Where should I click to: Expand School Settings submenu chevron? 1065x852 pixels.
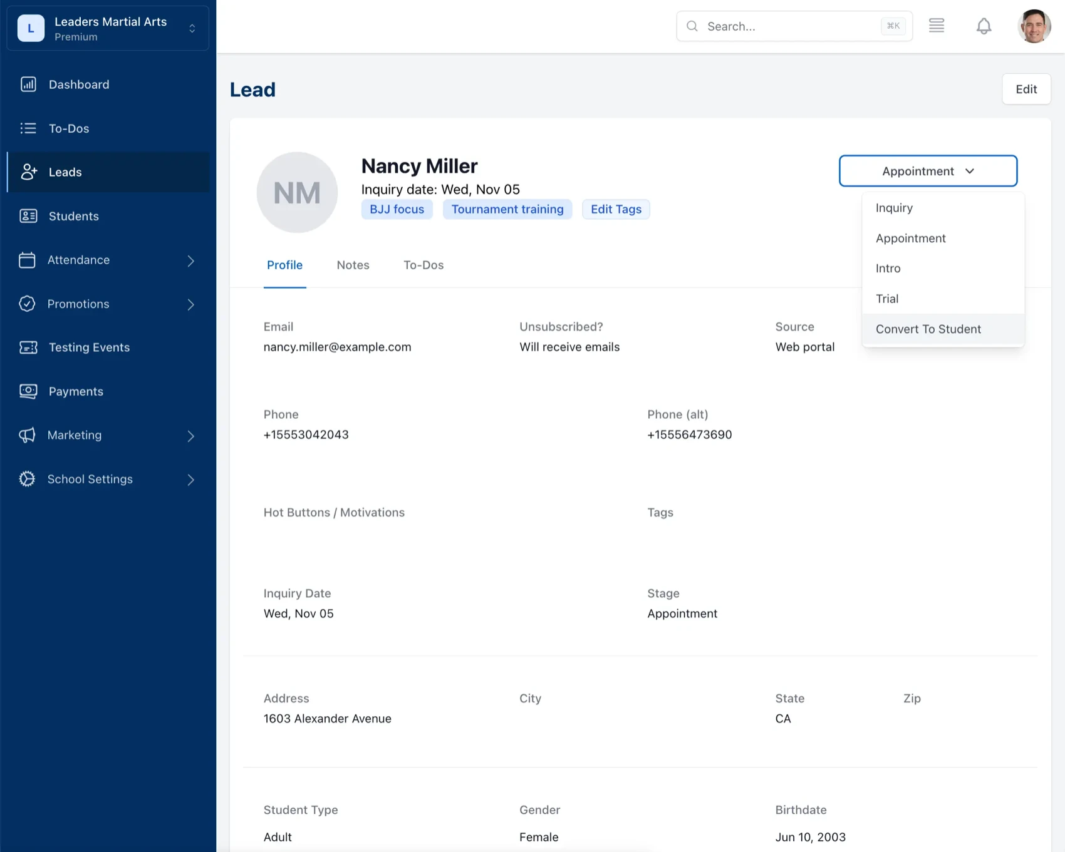[191, 480]
